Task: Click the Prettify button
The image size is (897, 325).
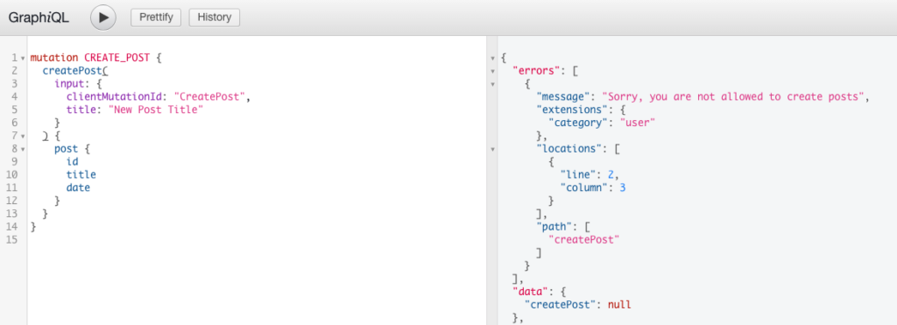Action: pyautogui.click(x=156, y=18)
